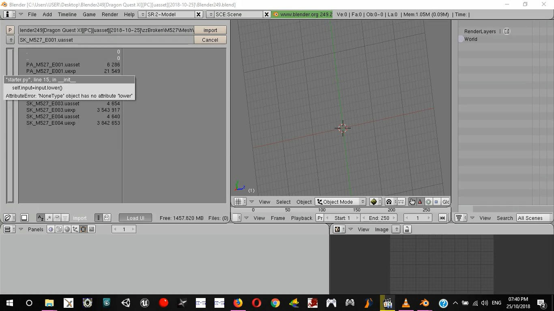Open the Timeline menu
This screenshot has height=311, width=554.
67,14
